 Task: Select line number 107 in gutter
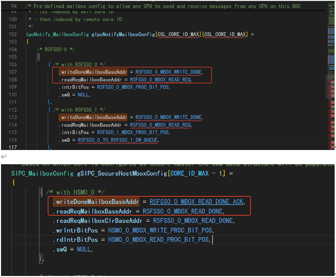pos(13,72)
